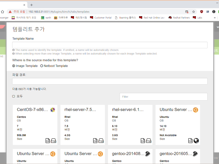
Task: Select the gentoo-201605 template title
Action: [176, 154]
